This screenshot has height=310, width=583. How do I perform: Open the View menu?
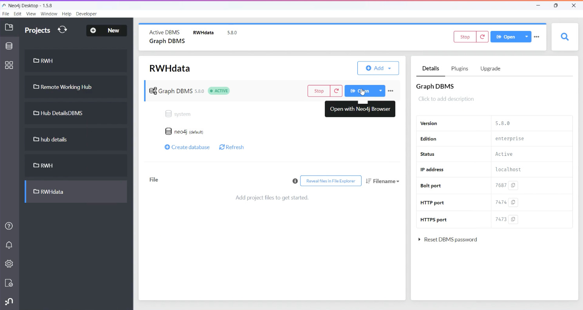click(31, 14)
